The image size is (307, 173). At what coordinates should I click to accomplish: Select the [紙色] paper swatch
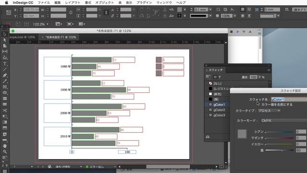[217, 94]
